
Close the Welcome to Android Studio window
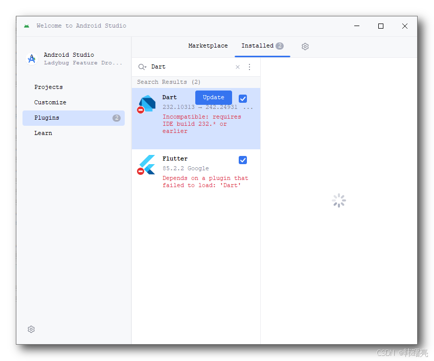pos(405,26)
